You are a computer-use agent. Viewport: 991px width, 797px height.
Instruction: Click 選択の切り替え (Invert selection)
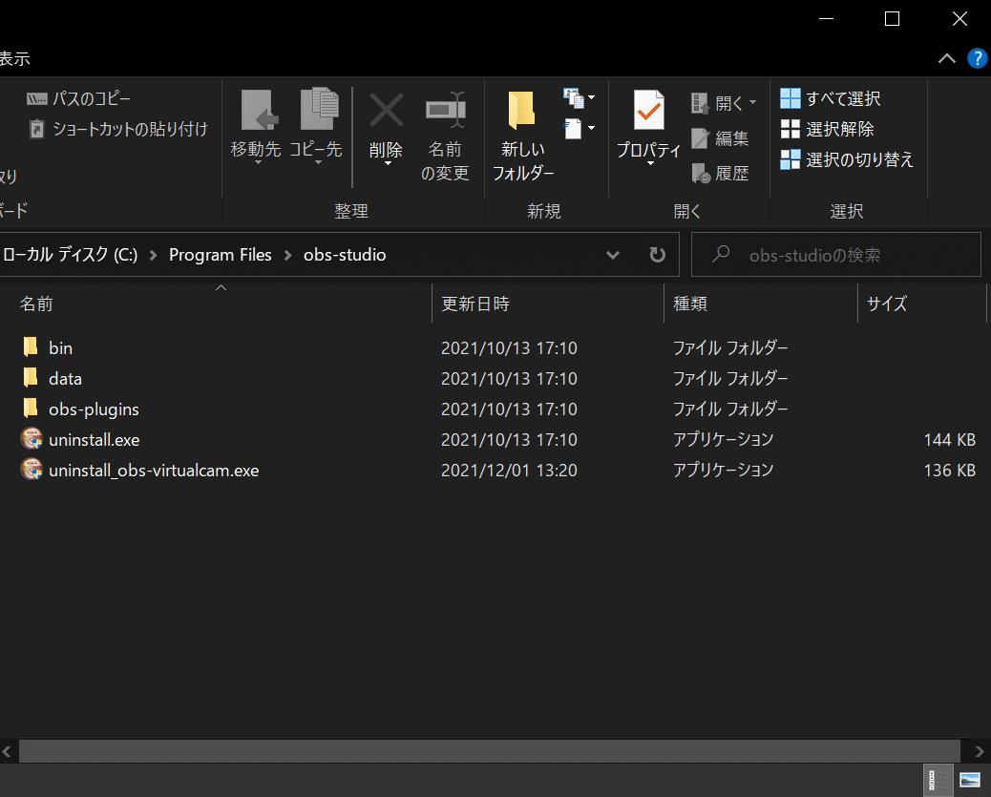847,159
